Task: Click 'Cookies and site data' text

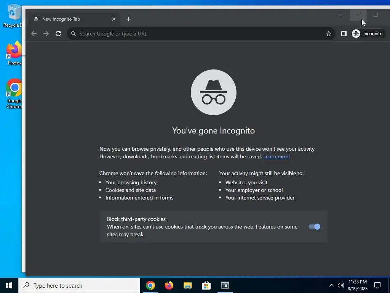Action: point(131,190)
